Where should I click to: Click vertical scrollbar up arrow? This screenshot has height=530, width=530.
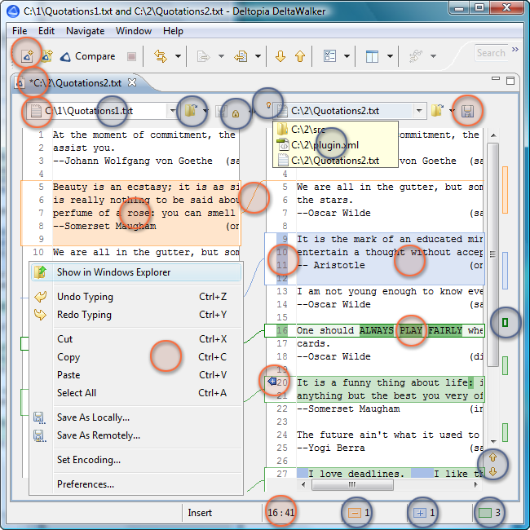tap(493, 135)
